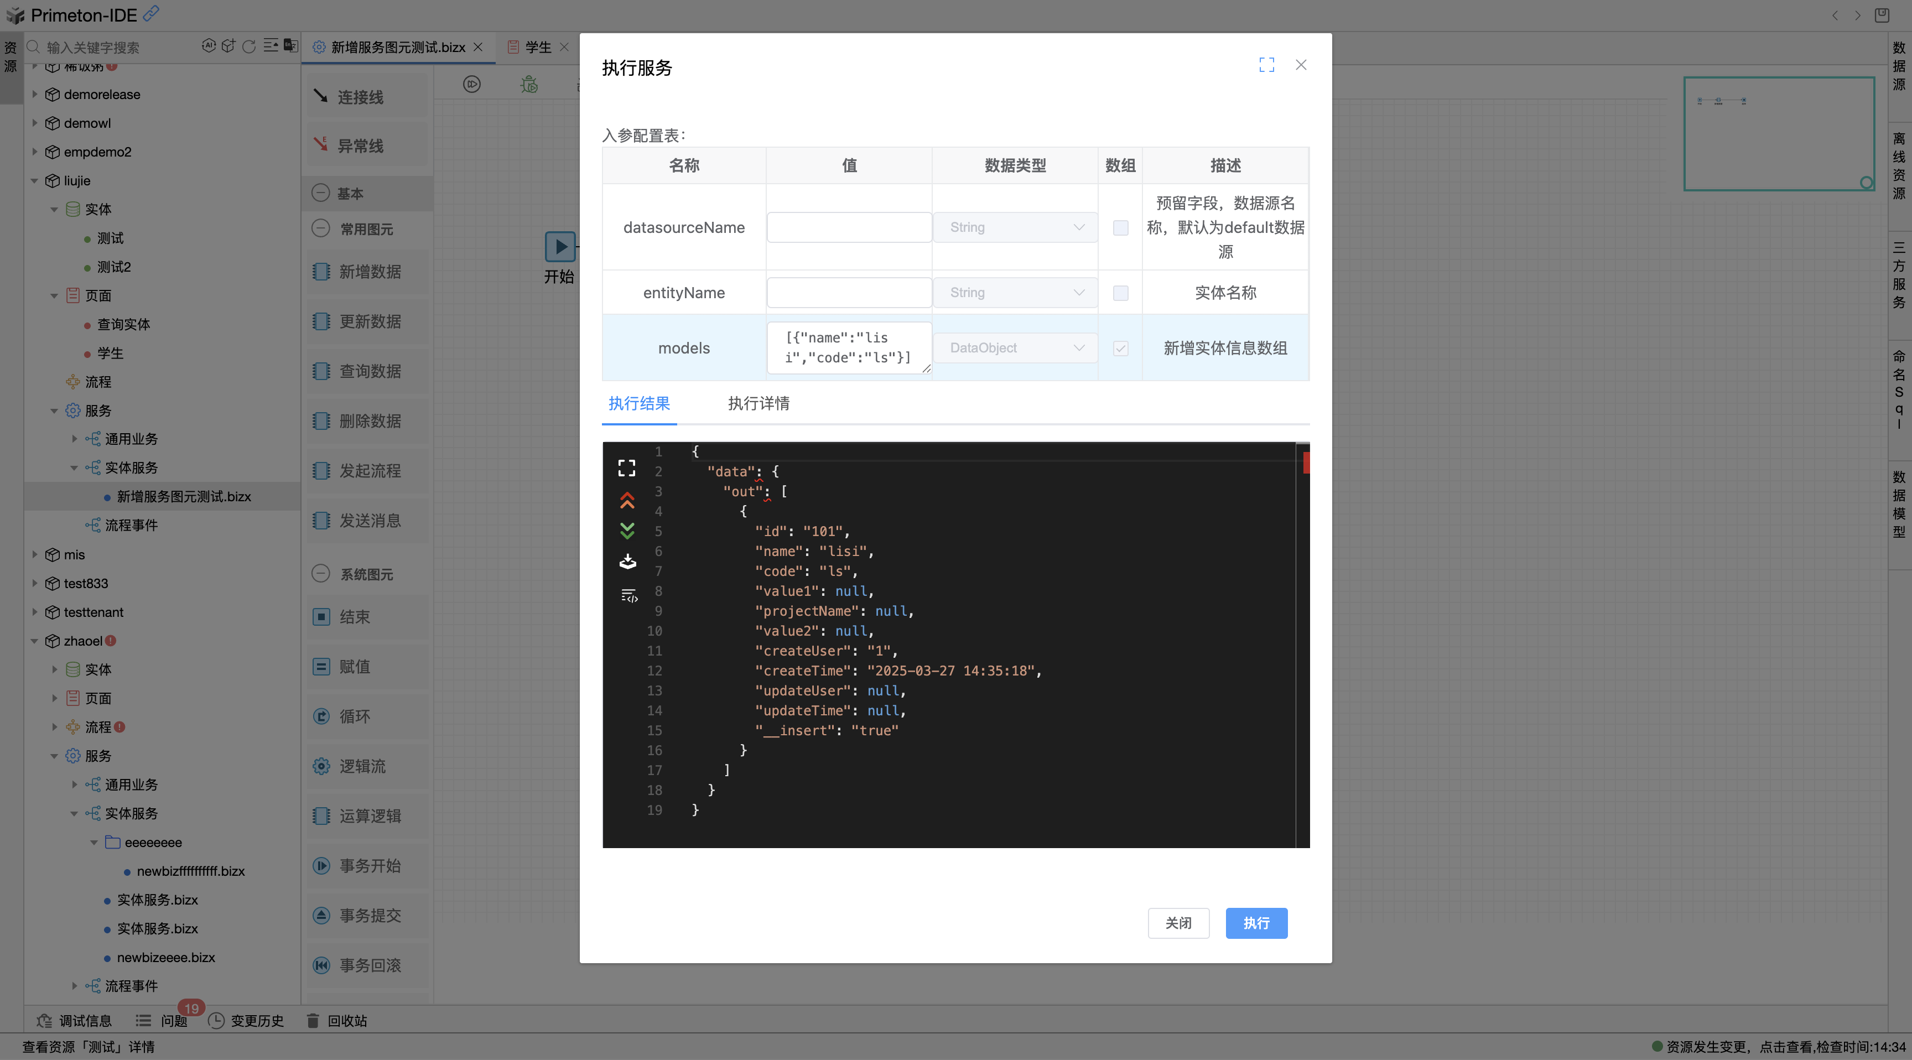Click the format code icon in the result editor
This screenshot has height=1060, width=1912.
(628, 595)
